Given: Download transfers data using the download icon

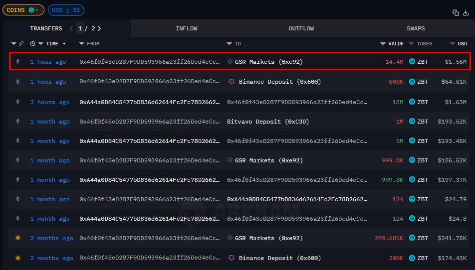Looking at the screenshot, I should click(466, 12).
